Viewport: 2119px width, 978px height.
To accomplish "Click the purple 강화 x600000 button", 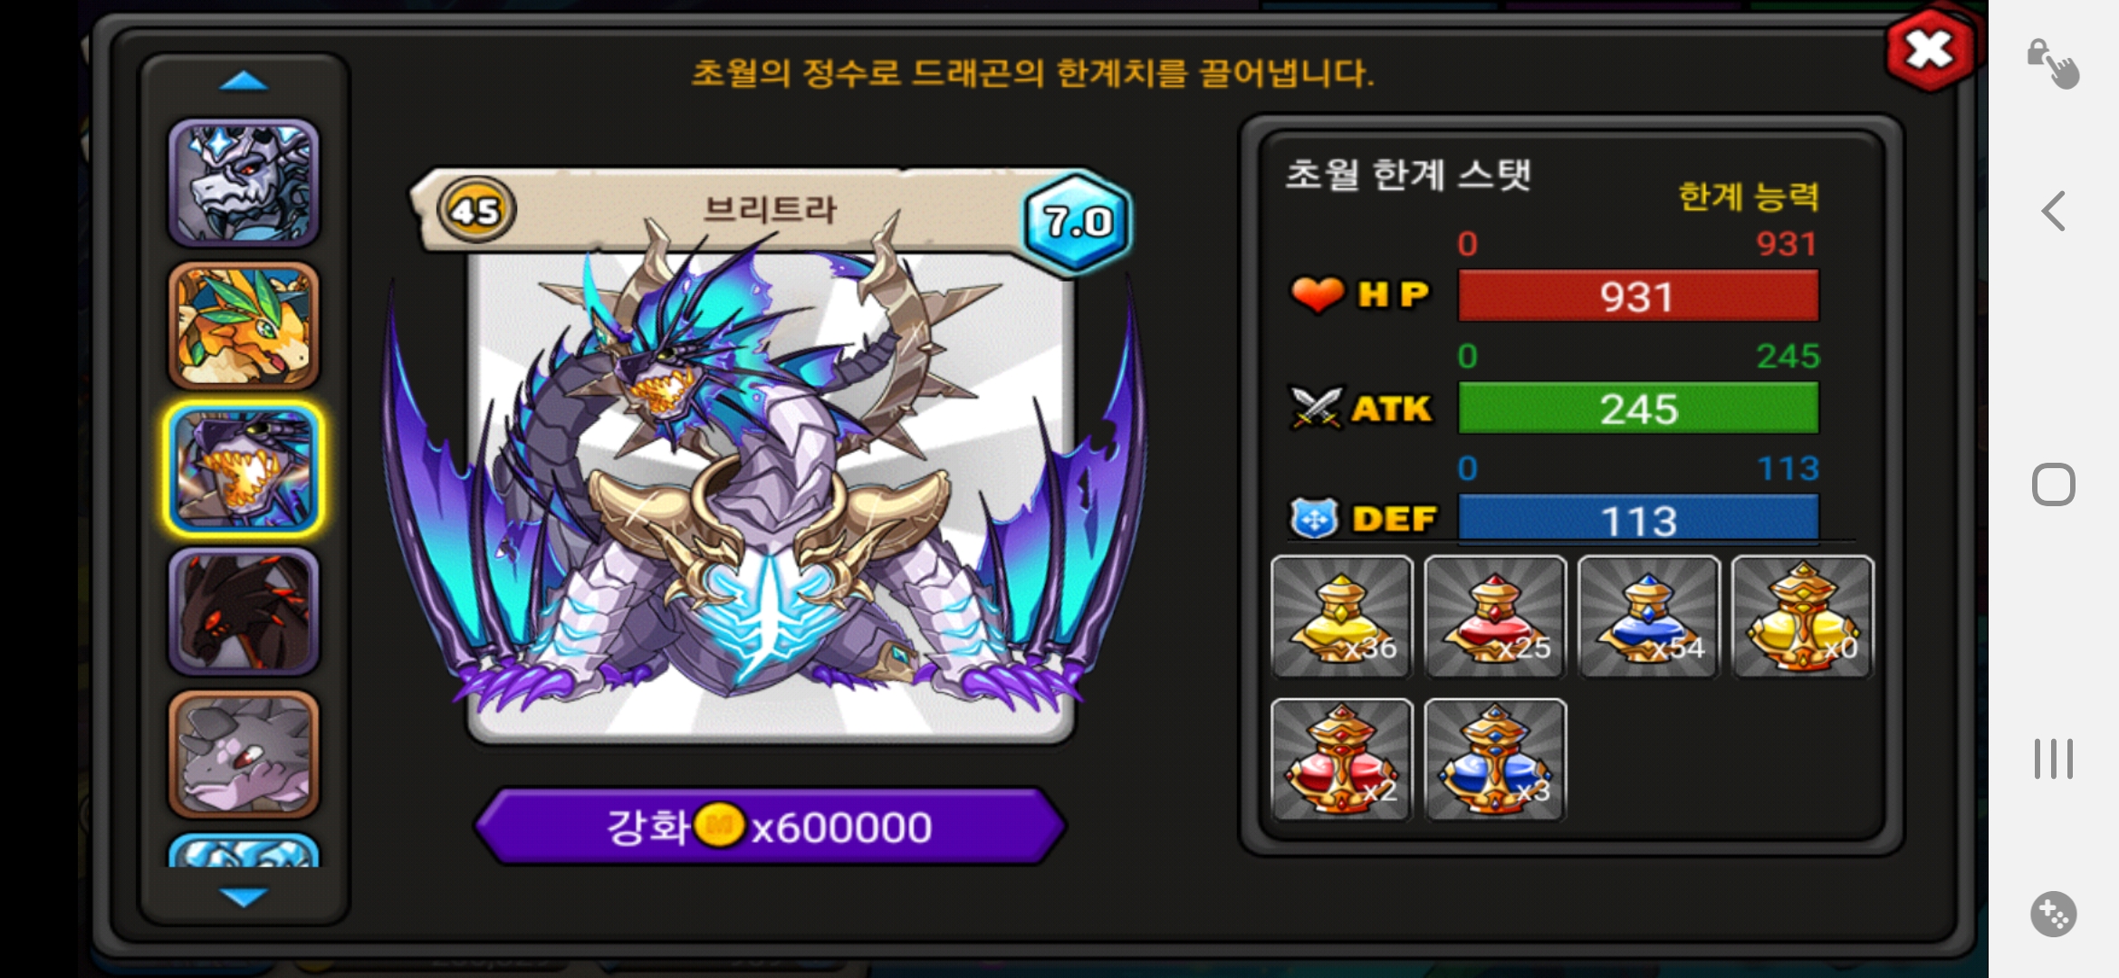I will 770,827.
